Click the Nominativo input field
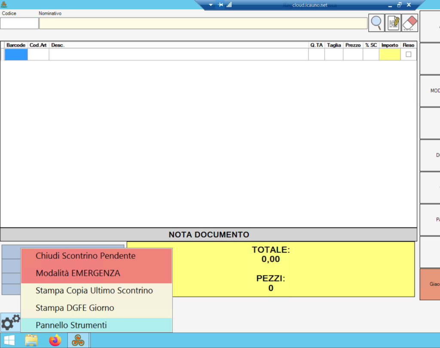The image size is (440, 348). (203, 23)
